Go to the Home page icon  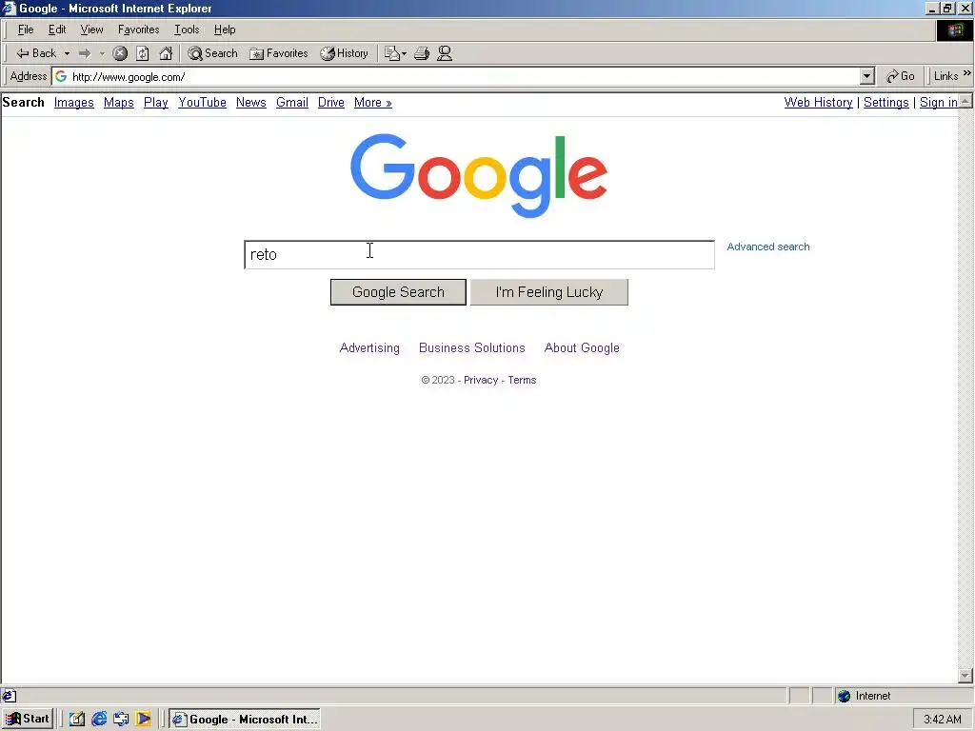(x=166, y=53)
